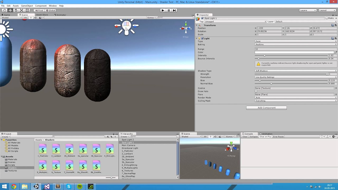Step one frame forward
Screen dimensions: 338x190
(174, 10)
